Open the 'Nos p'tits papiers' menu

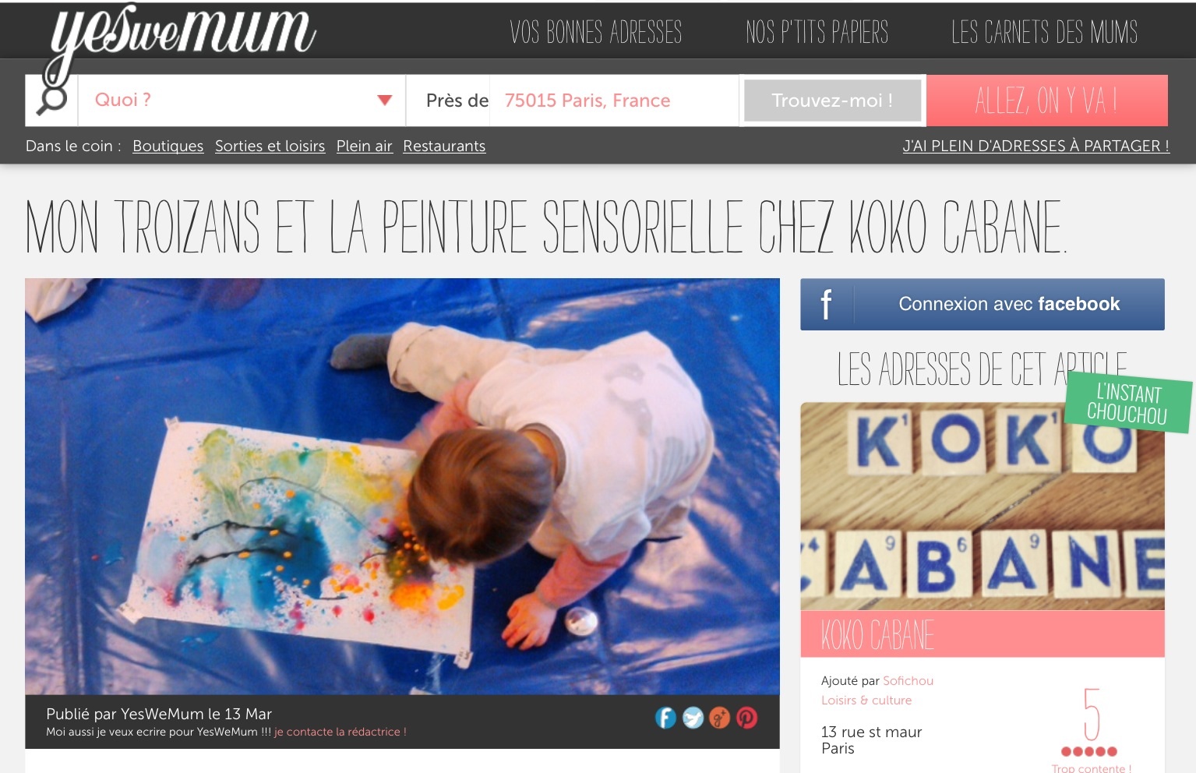point(817,32)
